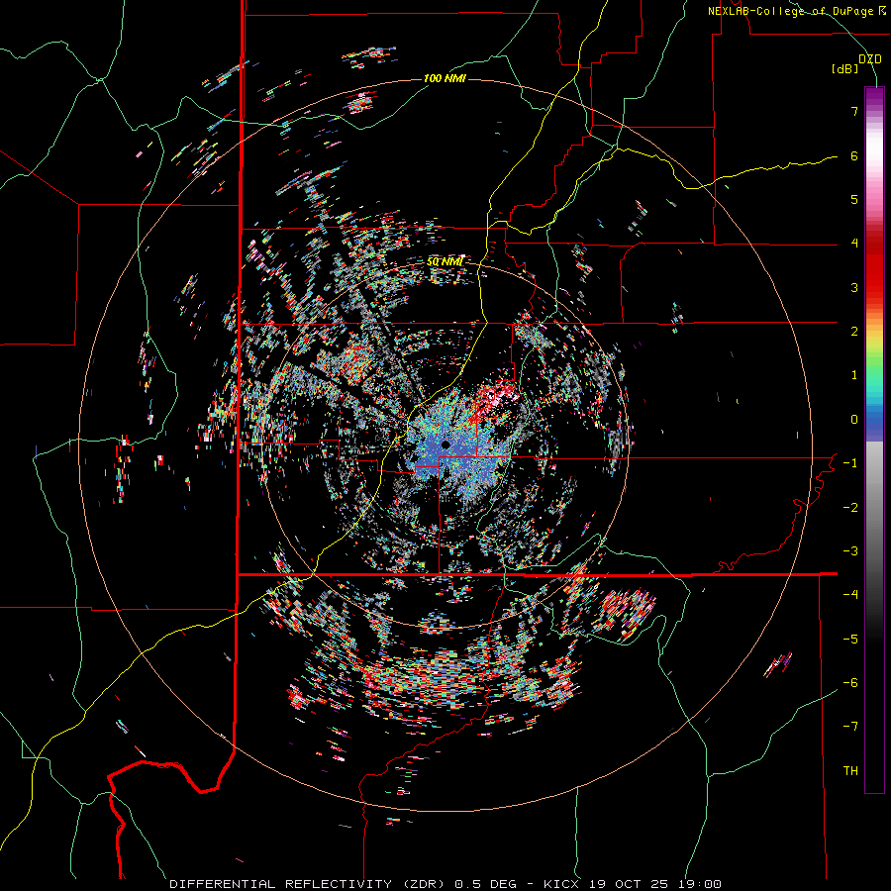Click the black radar site dot

point(445,445)
